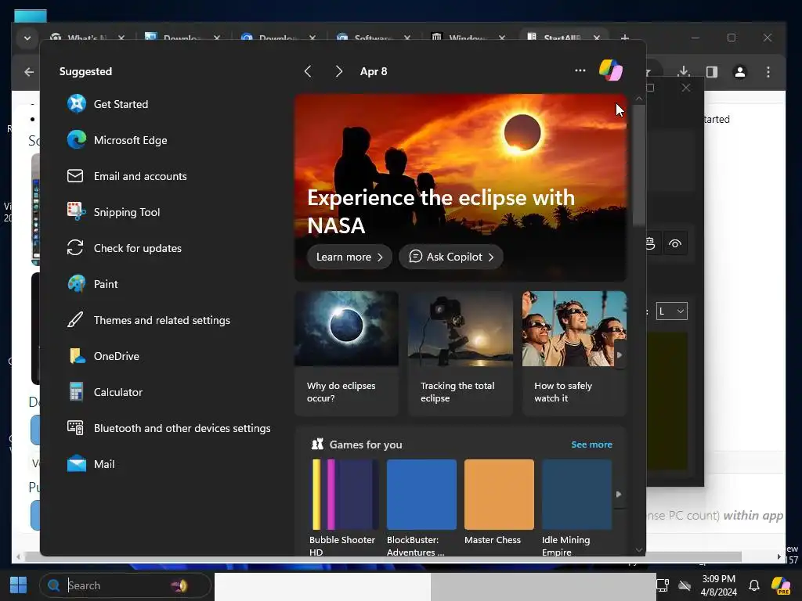Expand the browser tab search dropdown

(x=27, y=38)
